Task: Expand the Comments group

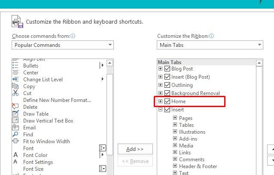Action: [x=175, y=159]
